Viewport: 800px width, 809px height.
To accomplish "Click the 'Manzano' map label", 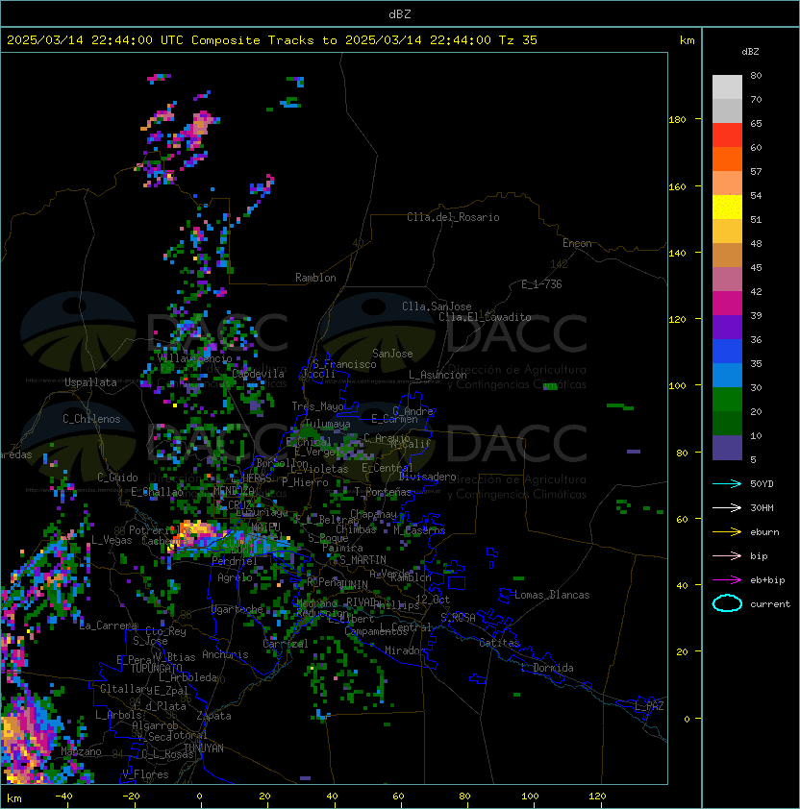I will pos(81,751).
